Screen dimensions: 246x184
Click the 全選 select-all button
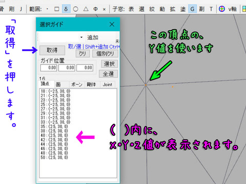pos(108,74)
